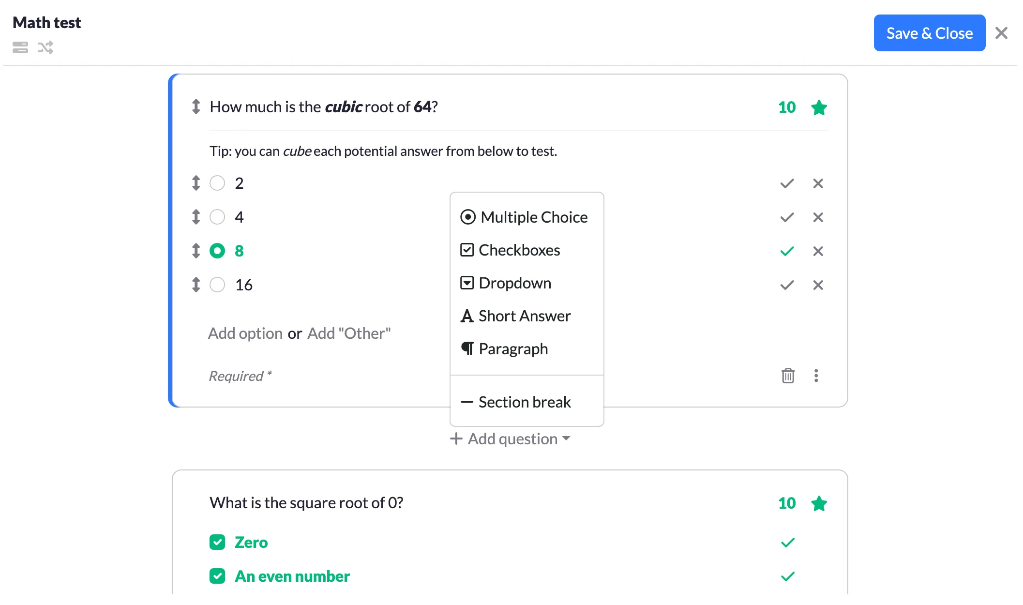Click Add "Other" link
1023x605 pixels.
click(349, 333)
